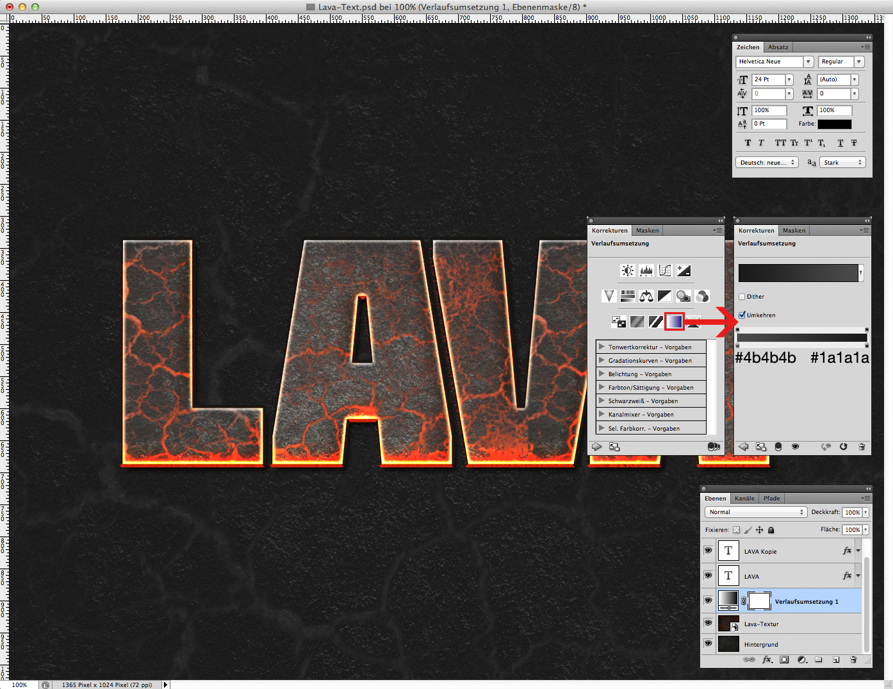The width and height of the screenshot is (893, 689).
Task: Enable the Dither checkbox
Action: (741, 296)
